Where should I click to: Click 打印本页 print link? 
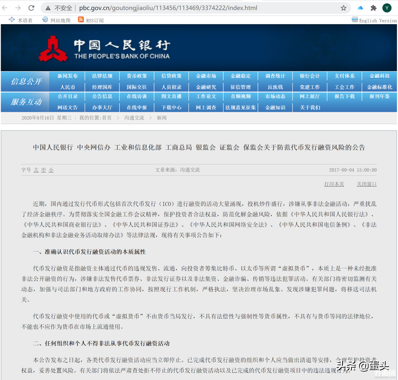pyautogui.click(x=334, y=184)
